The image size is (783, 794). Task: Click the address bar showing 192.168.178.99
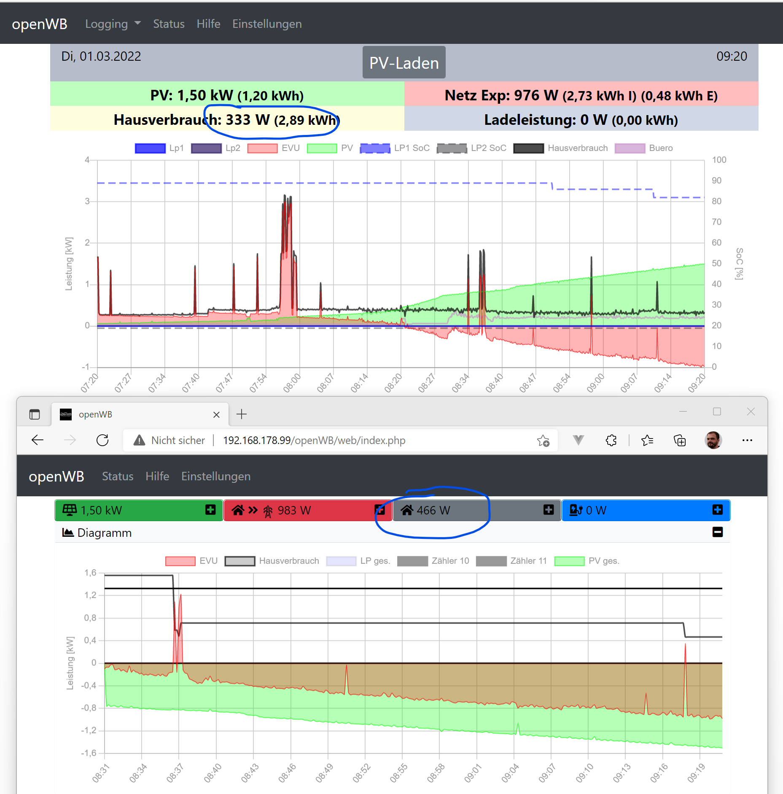(x=340, y=440)
